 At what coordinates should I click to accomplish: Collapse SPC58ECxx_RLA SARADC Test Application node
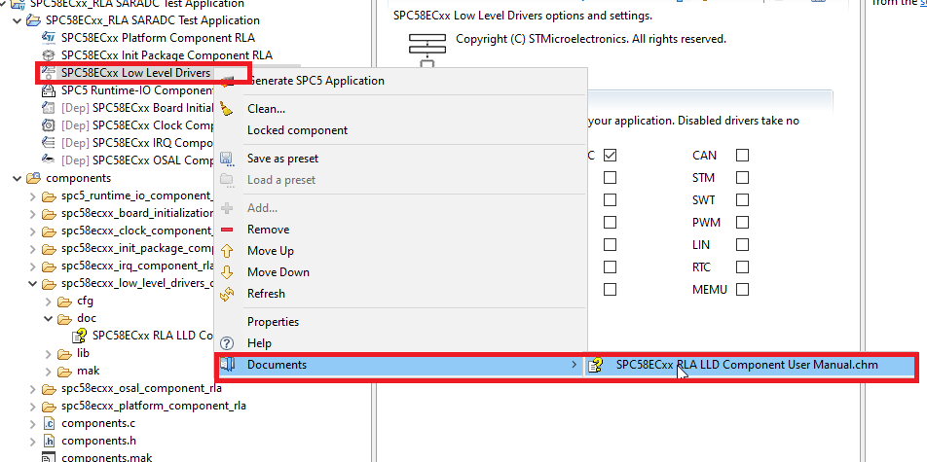coord(18,20)
